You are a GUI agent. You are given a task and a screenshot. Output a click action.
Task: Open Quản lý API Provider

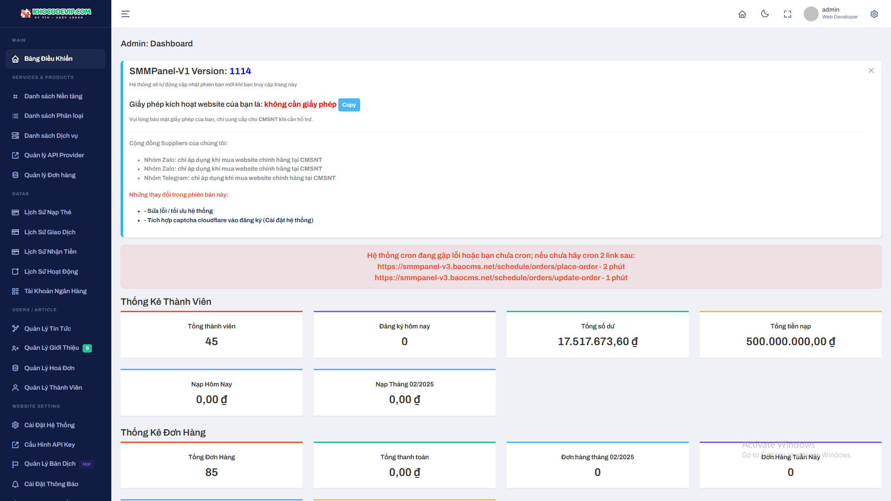(x=54, y=155)
